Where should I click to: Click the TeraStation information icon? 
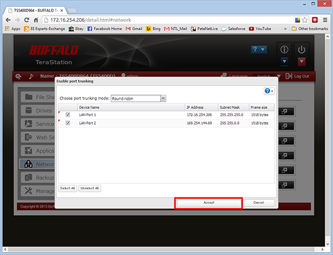click(284, 50)
